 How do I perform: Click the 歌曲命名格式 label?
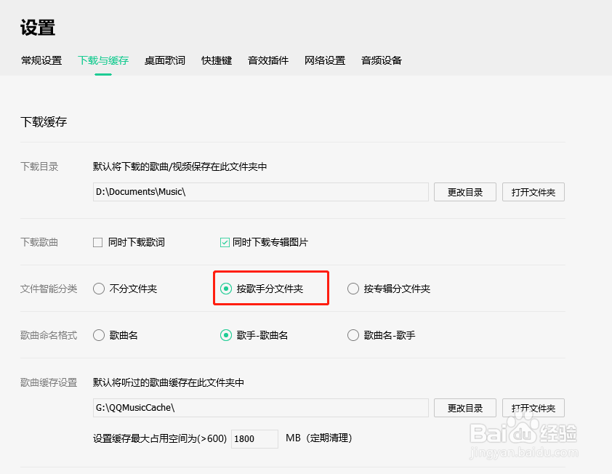point(49,335)
